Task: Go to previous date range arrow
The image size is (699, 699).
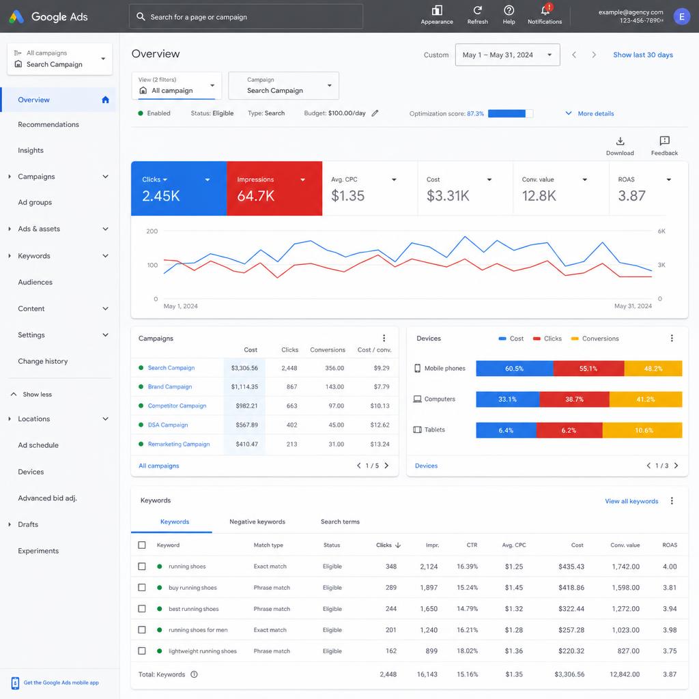Action: (574, 55)
